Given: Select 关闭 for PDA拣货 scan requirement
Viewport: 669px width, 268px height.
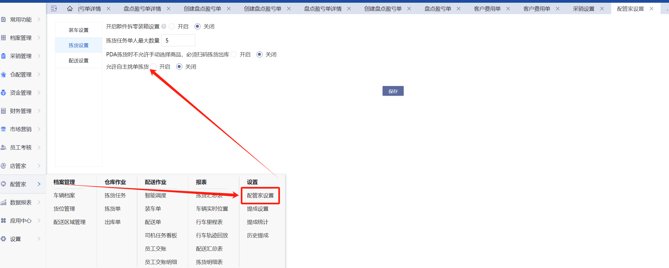Looking at the screenshot, I should point(260,54).
